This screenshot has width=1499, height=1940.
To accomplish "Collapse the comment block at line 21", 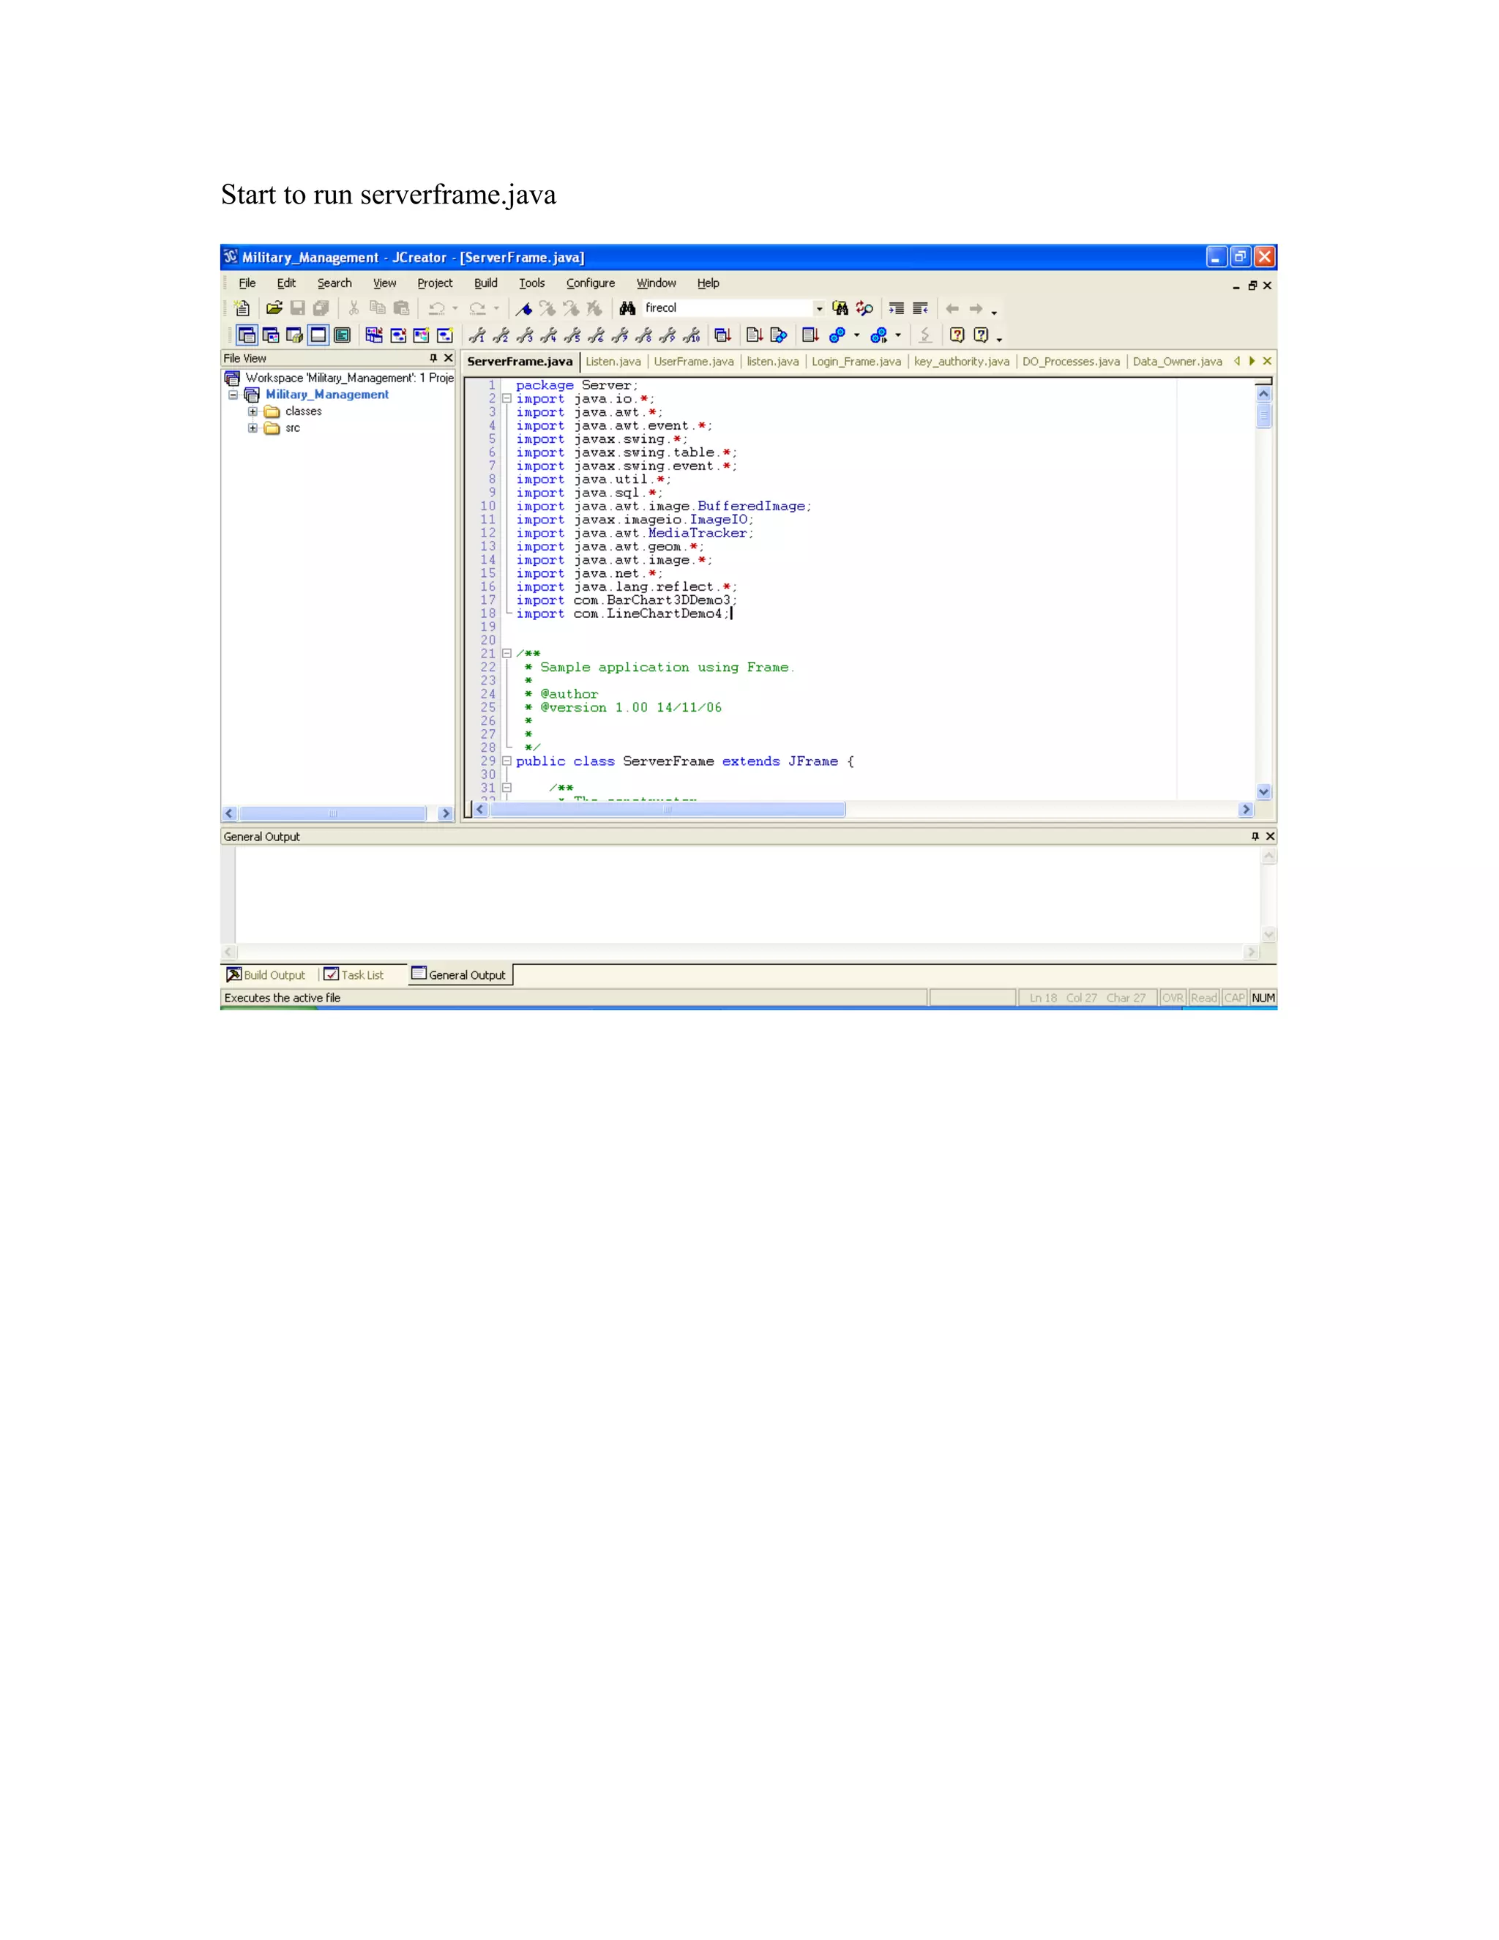I will (x=507, y=654).
